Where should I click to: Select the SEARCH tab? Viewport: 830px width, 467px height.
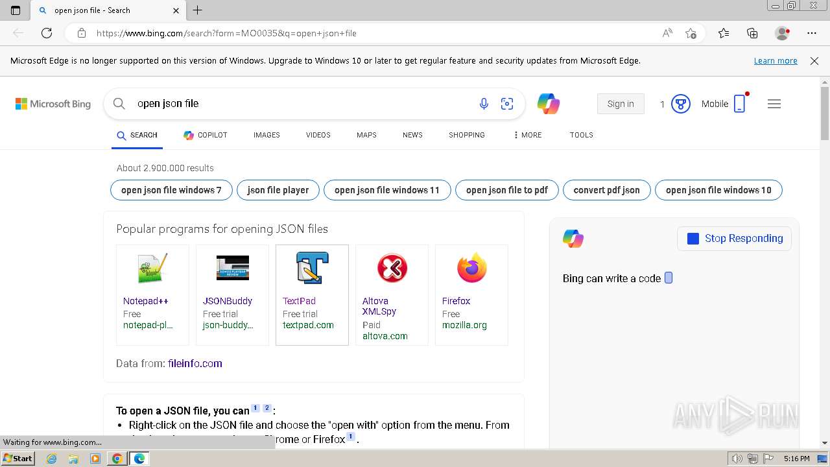[137, 135]
